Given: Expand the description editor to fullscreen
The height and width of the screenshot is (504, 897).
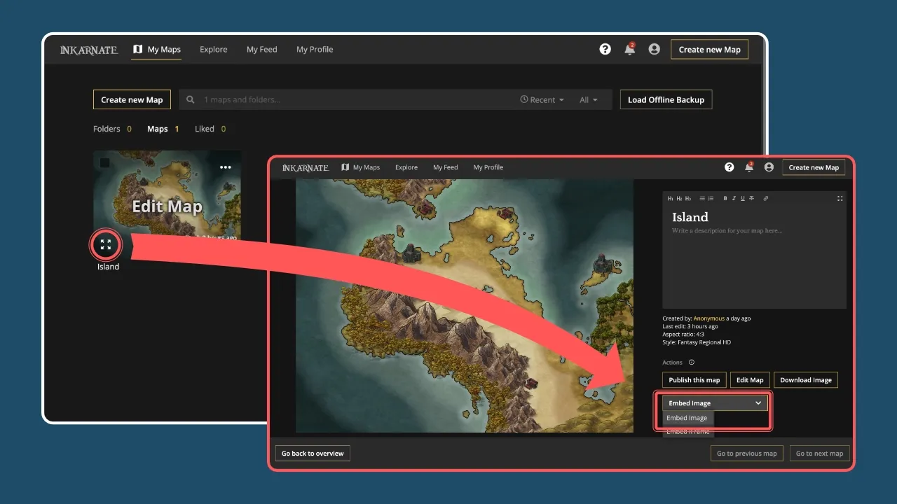Looking at the screenshot, I should 840,199.
